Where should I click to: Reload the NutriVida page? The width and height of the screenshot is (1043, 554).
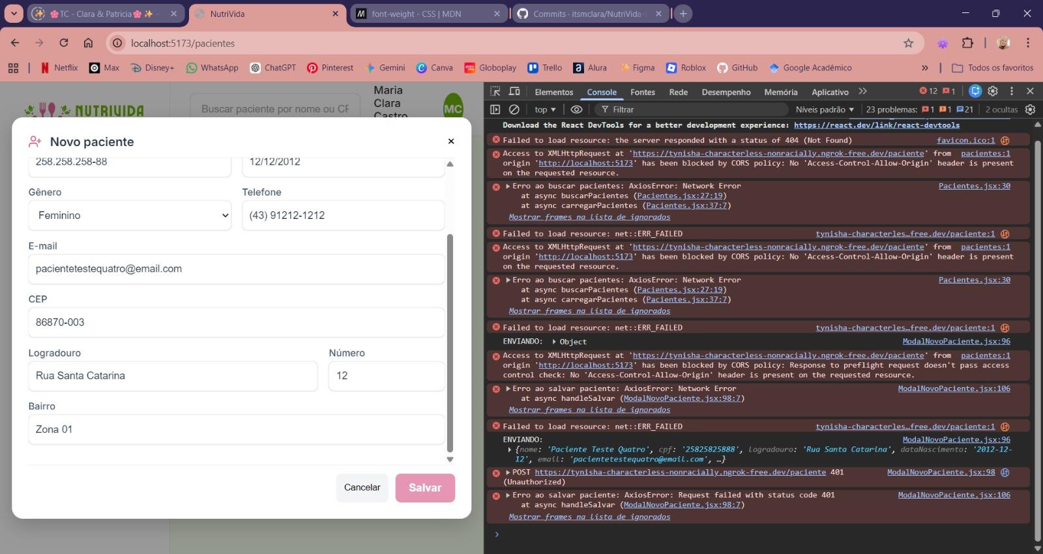pos(64,43)
